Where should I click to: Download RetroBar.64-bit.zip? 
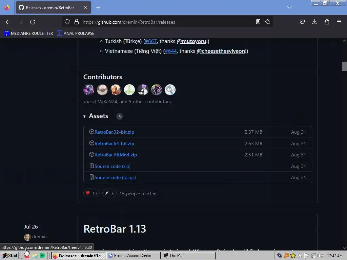[x=114, y=144]
